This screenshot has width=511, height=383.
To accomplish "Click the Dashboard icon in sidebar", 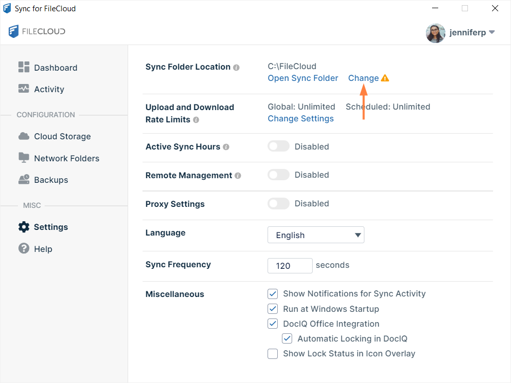I will pyautogui.click(x=24, y=67).
